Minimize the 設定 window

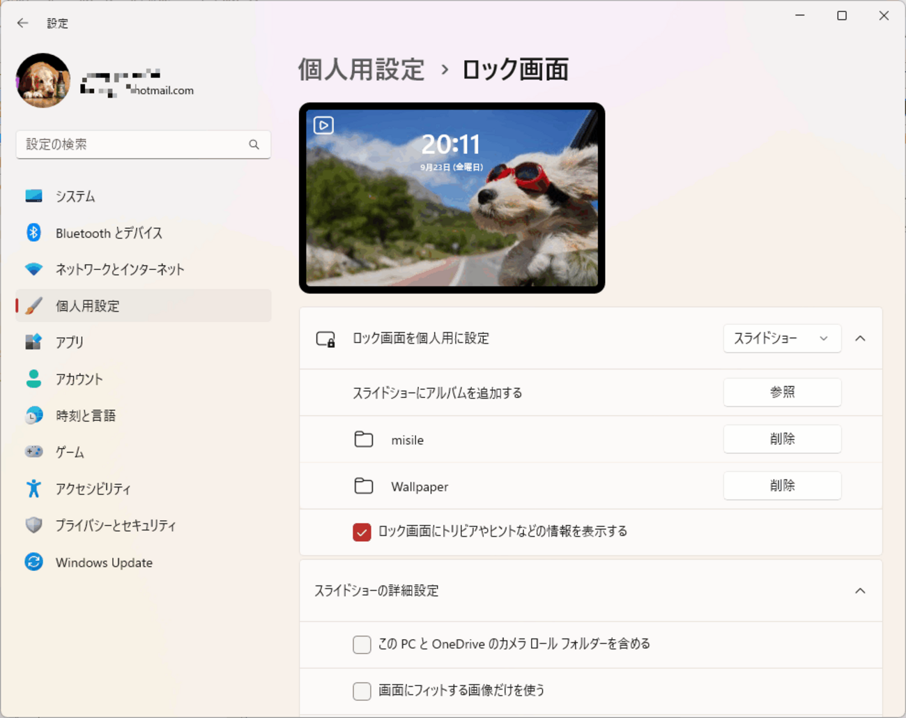pyautogui.click(x=800, y=15)
